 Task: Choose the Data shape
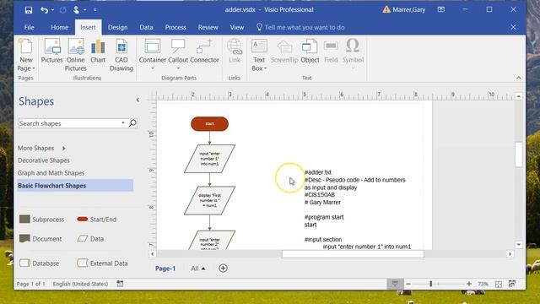click(x=90, y=238)
